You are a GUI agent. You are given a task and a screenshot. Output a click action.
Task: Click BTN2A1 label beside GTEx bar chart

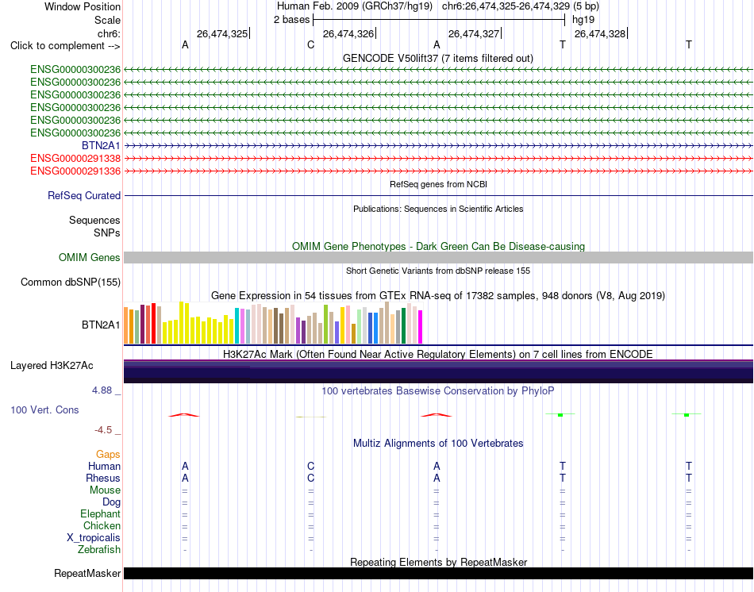click(101, 325)
